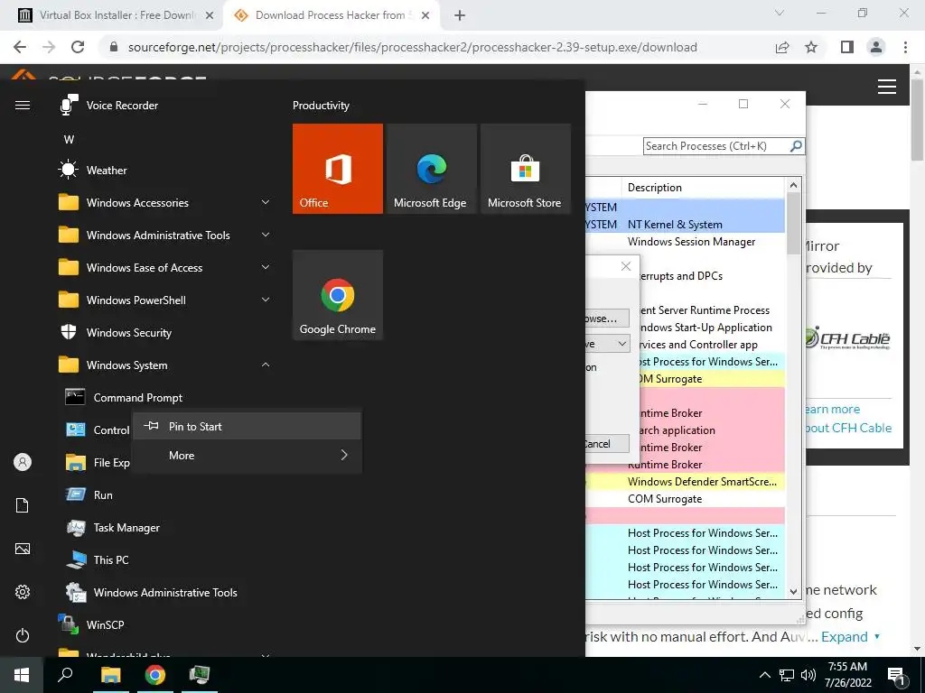
Task: Switch to Virtual Box Installer tab
Action: (x=115, y=15)
